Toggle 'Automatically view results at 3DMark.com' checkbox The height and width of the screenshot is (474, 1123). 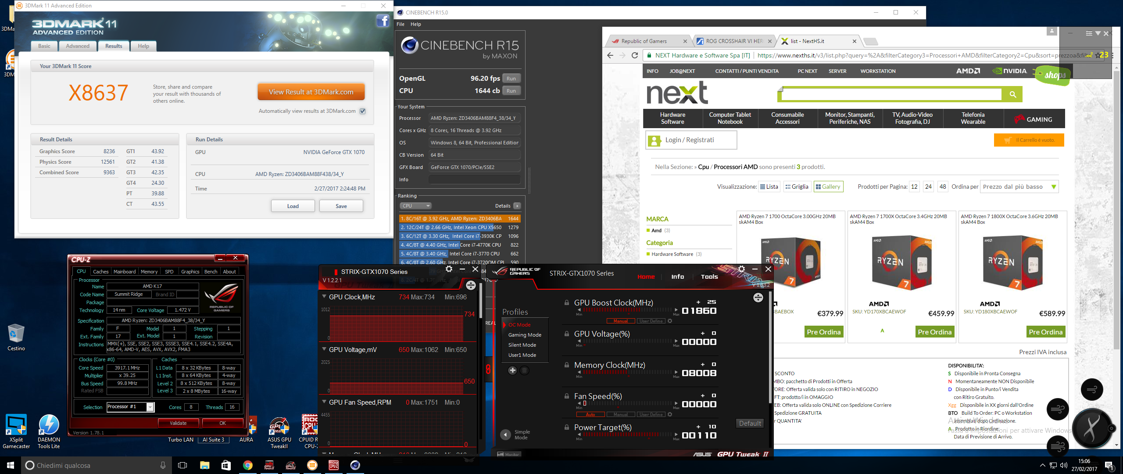(x=363, y=111)
